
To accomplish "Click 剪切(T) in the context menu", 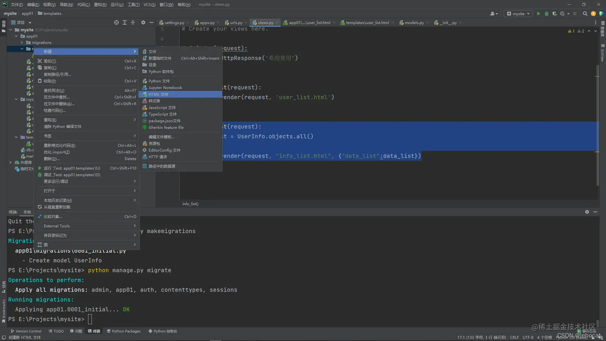I will point(87,61).
